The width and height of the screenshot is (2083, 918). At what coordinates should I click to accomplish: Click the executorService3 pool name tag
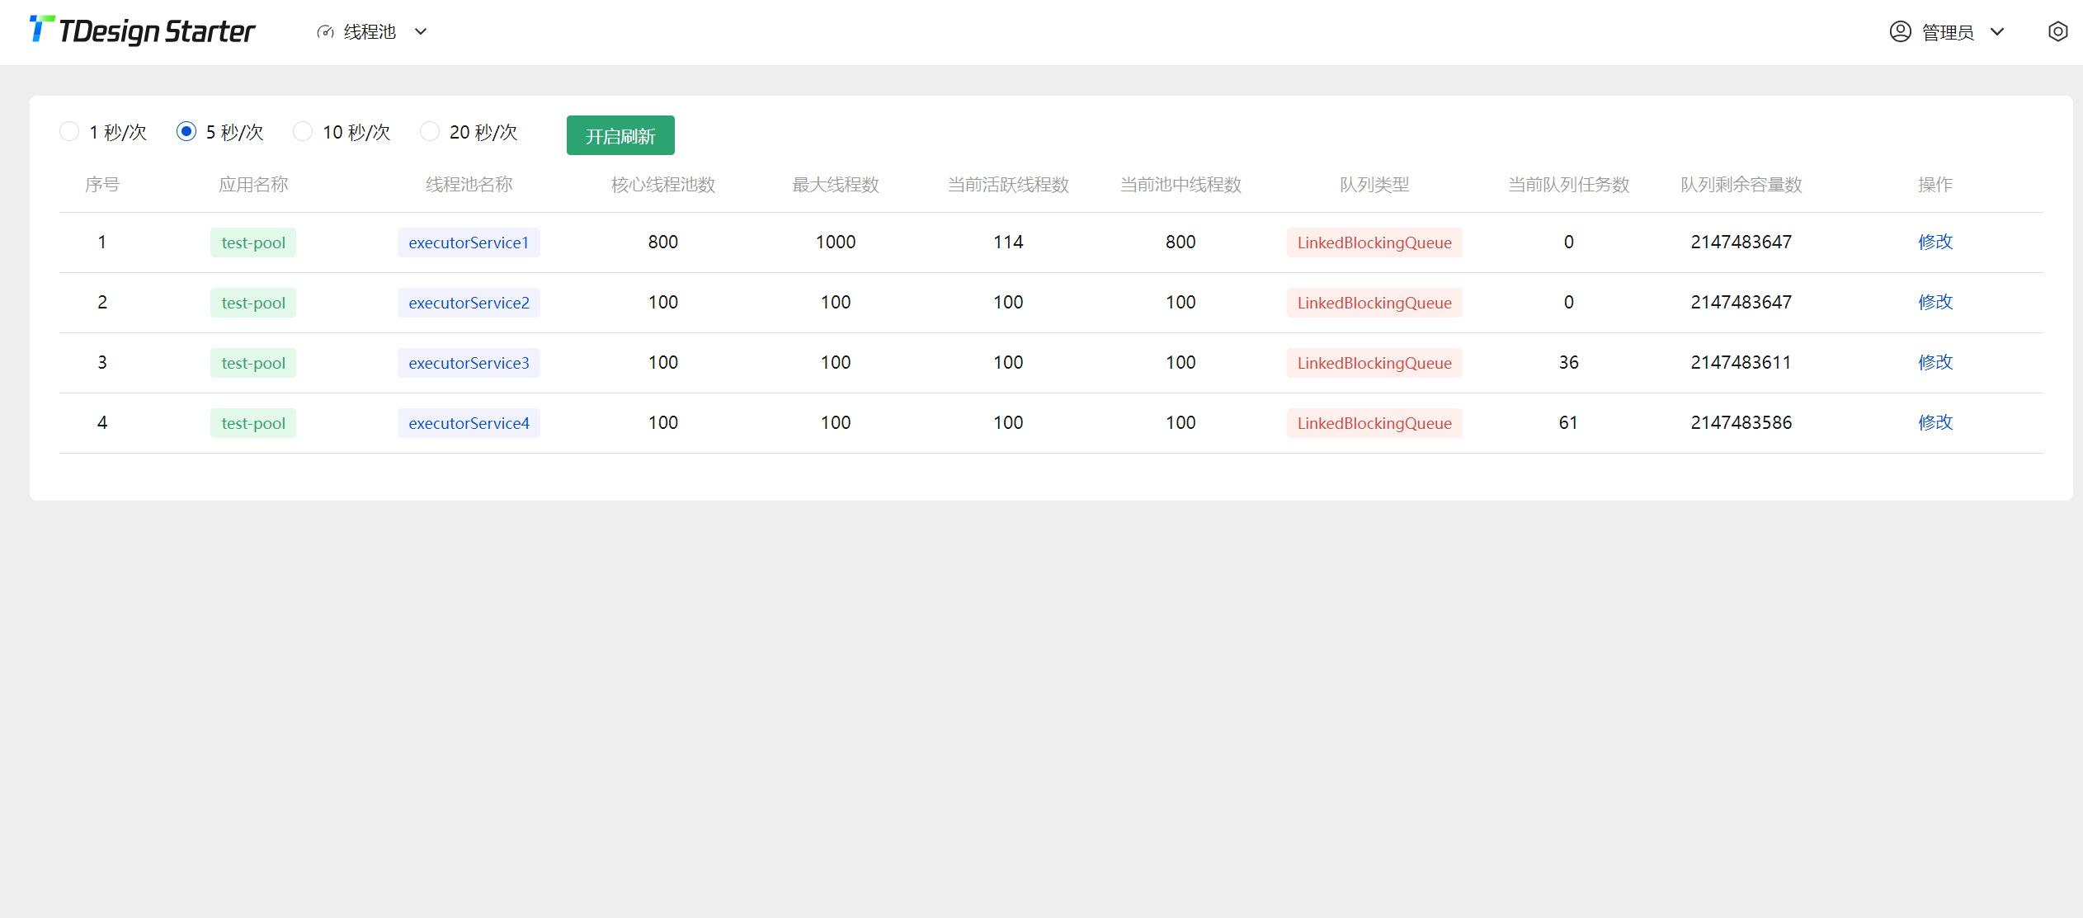[x=469, y=363]
